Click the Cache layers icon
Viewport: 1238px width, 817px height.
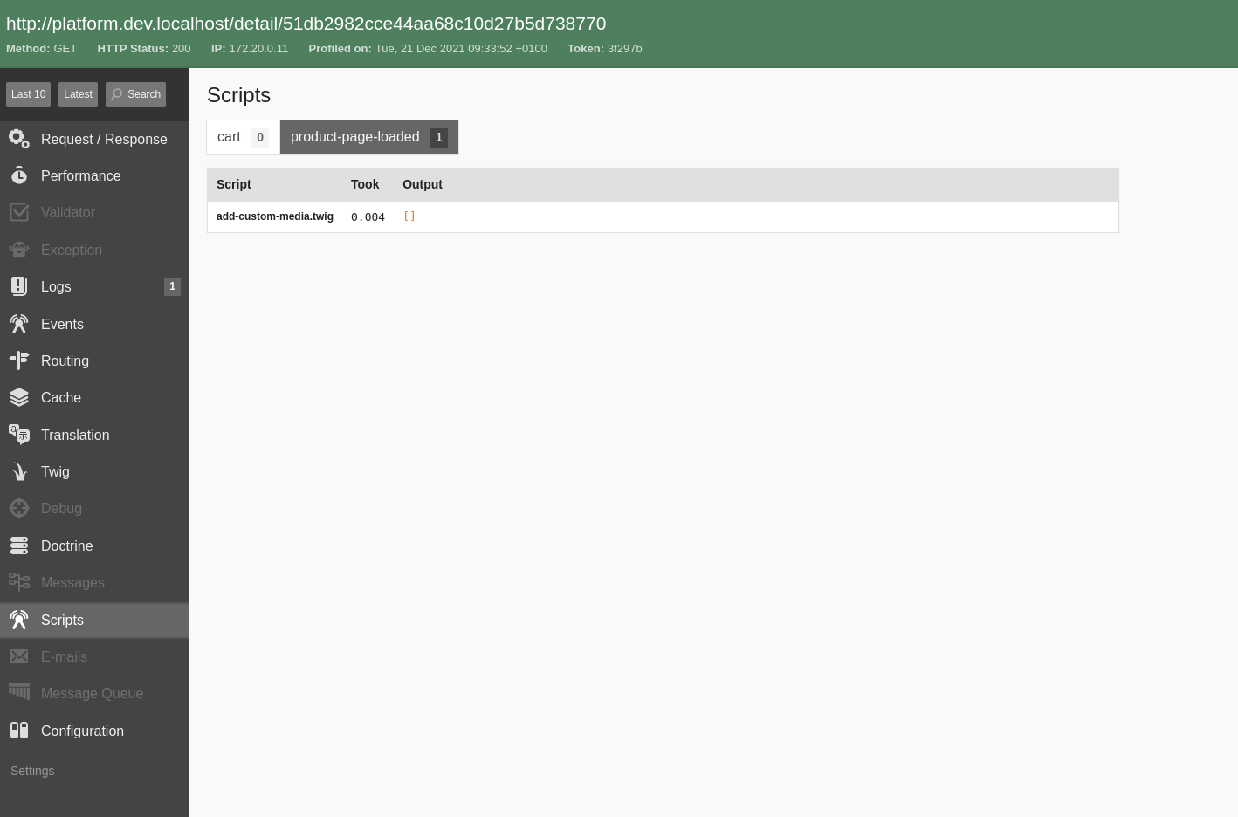19,397
